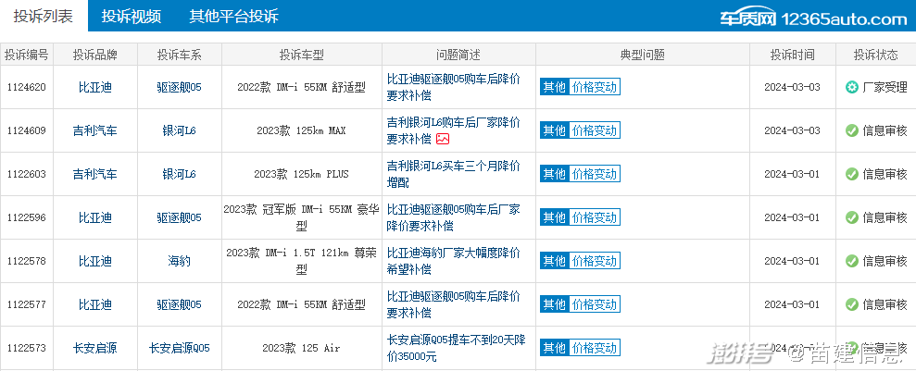
Task: Click 其他 tag in row 1122596
Action: coord(555,217)
